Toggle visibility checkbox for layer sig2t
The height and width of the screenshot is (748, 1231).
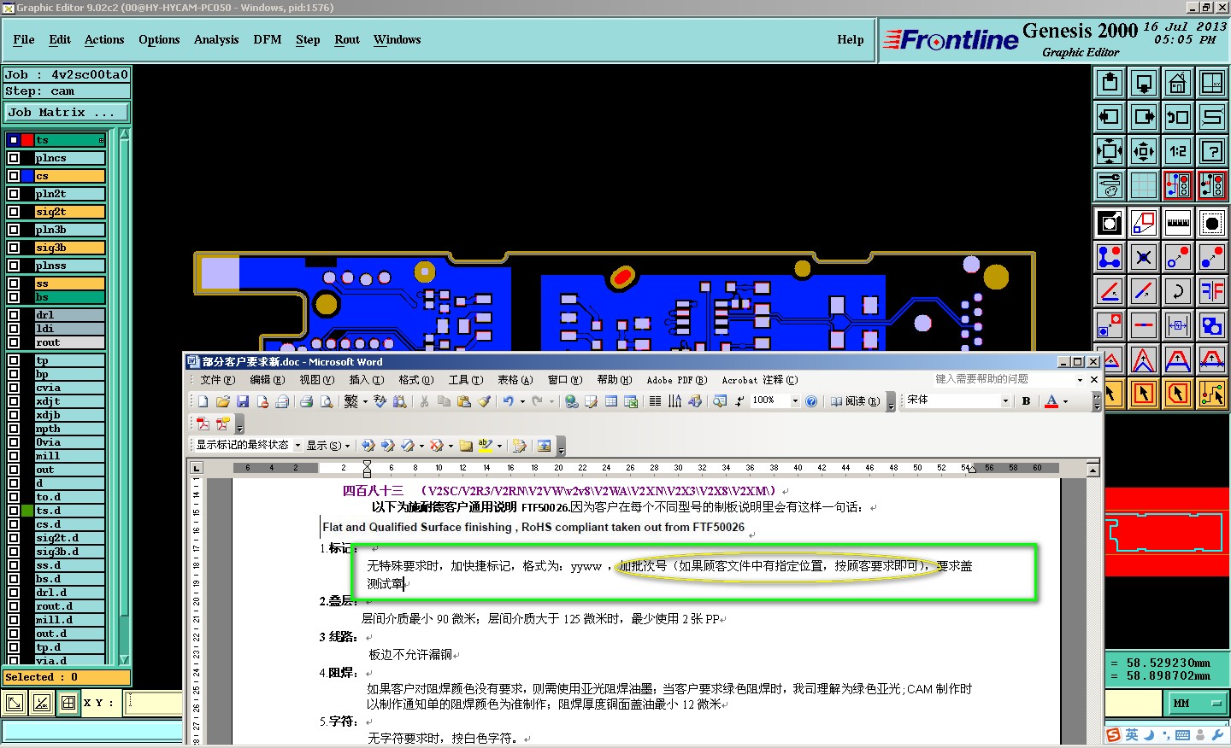pyautogui.click(x=14, y=212)
